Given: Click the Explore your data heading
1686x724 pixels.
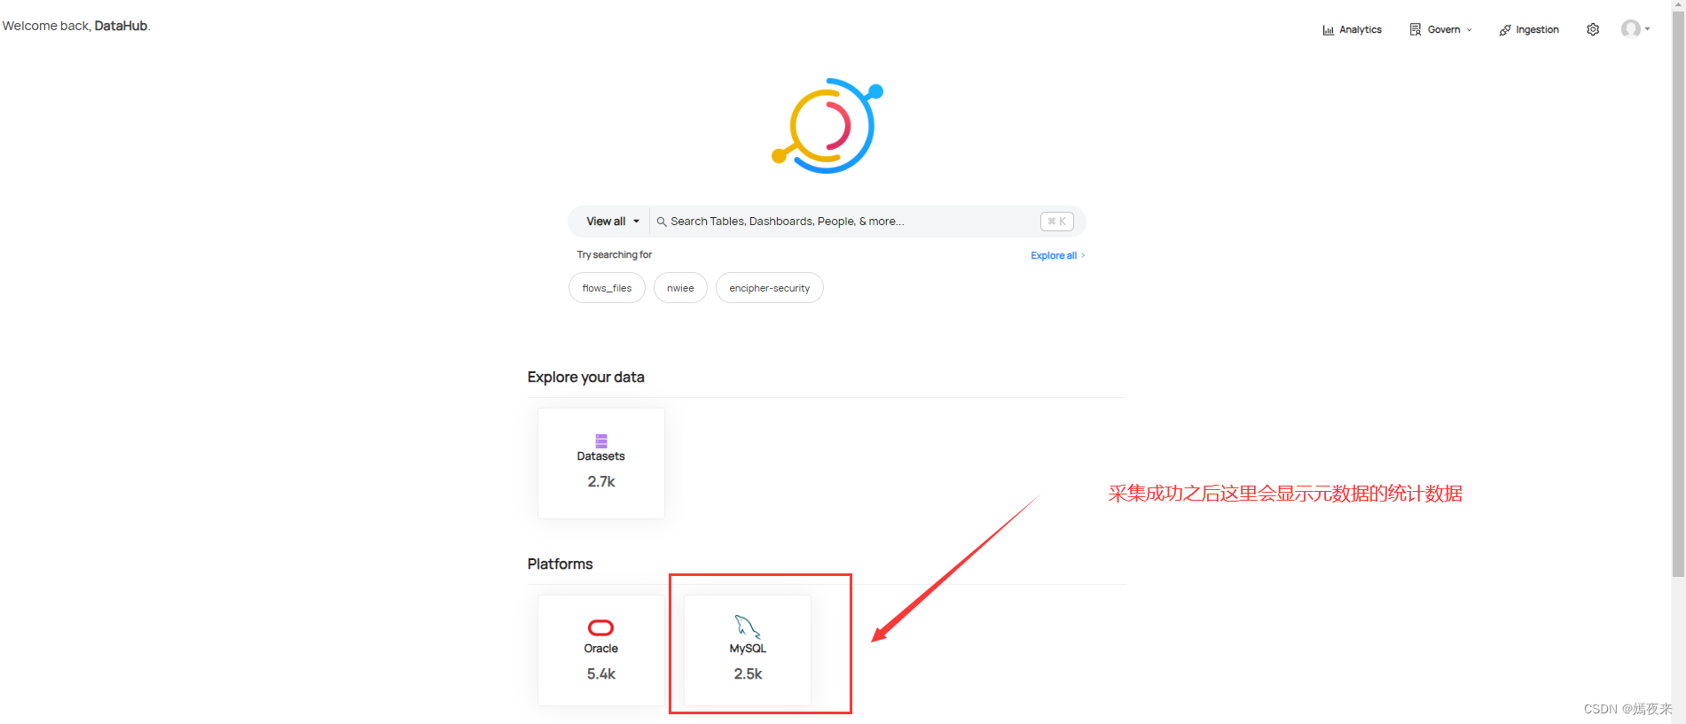Looking at the screenshot, I should point(585,377).
